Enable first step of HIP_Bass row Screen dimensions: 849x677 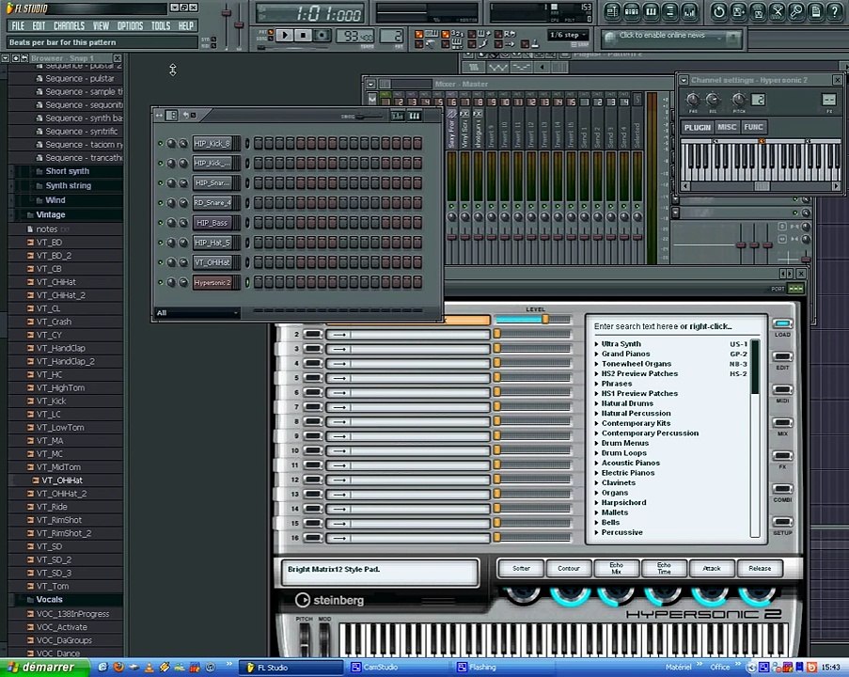tap(259, 223)
